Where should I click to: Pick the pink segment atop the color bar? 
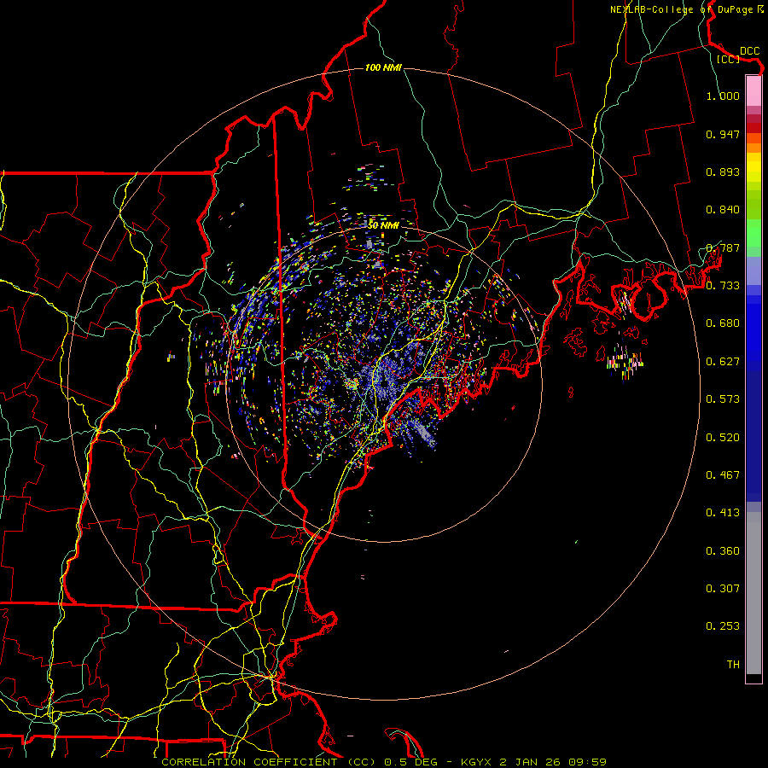click(x=753, y=90)
